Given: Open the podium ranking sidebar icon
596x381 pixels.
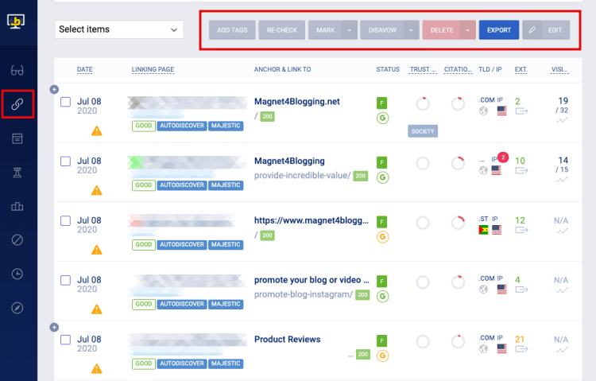Looking at the screenshot, I should pyautogui.click(x=17, y=207).
